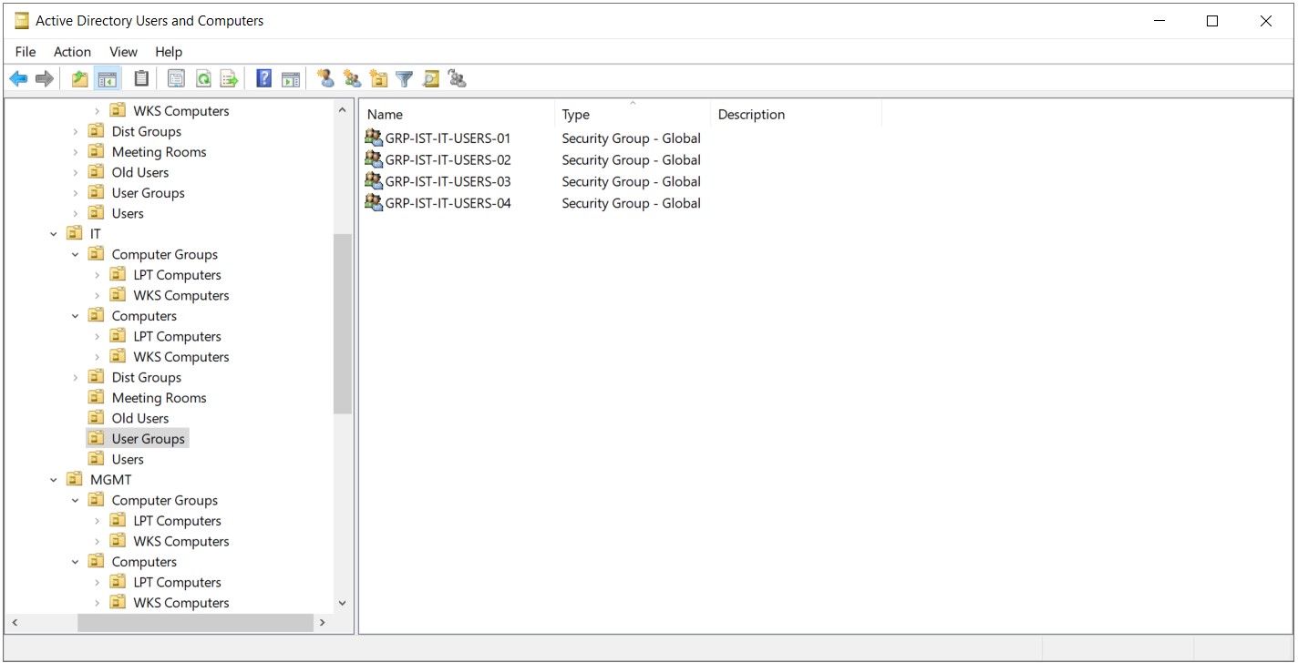The image size is (1298, 663).
Task: Refresh the view with the green arrow icon
Action: pos(203,79)
